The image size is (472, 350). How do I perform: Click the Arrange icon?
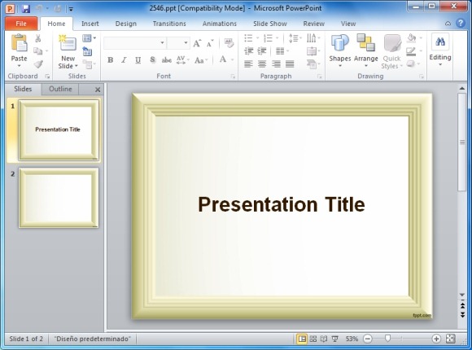pyautogui.click(x=365, y=42)
